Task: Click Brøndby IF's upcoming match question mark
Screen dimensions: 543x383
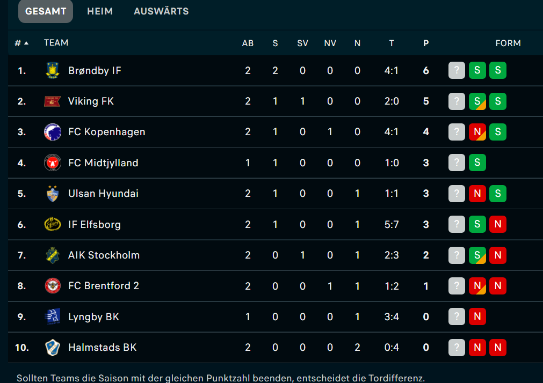Action: [x=457, y=70]
